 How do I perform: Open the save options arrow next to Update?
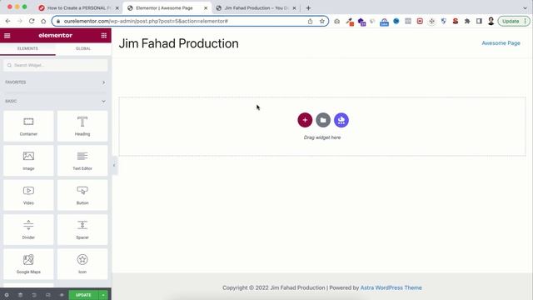(x=103, y=295)
